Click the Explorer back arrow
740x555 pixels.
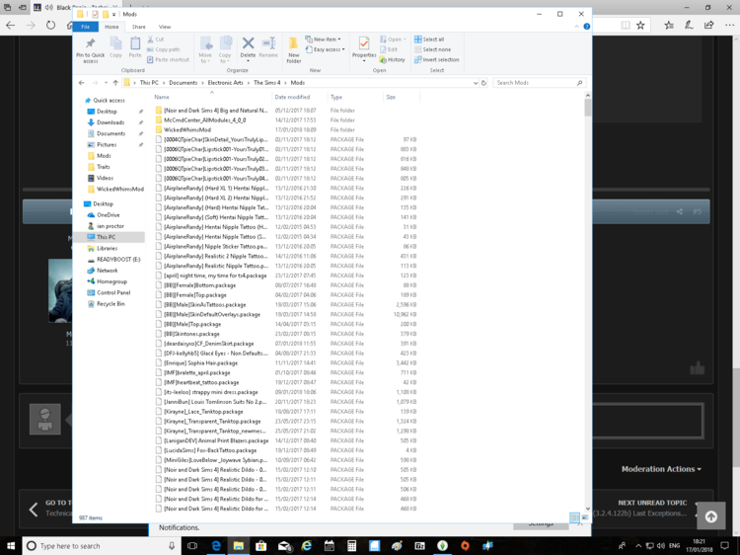pos(82,83)
